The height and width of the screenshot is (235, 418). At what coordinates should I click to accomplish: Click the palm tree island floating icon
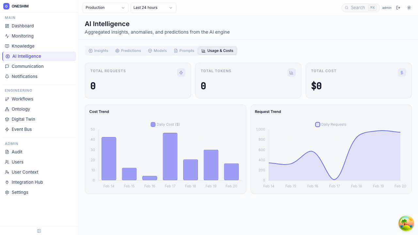tap(406, 223)
